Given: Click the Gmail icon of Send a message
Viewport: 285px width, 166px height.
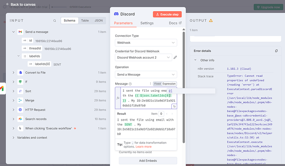Looking at the screenshot, I should point(20,32).
